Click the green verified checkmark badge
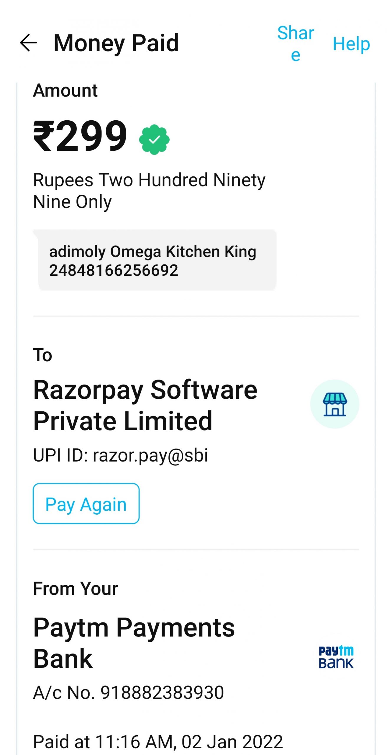Image resolution: width=392 pixels, height=755 pixels. pyautogui.click(x=154, y=139)
